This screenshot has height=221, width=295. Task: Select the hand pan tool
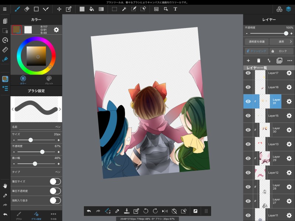pyautogui.click(x=5, y=186)
